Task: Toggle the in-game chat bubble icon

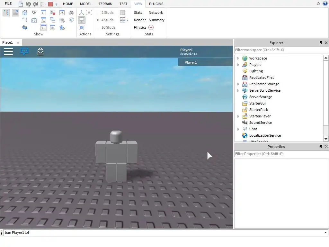Action: click(x=24, y=51)
